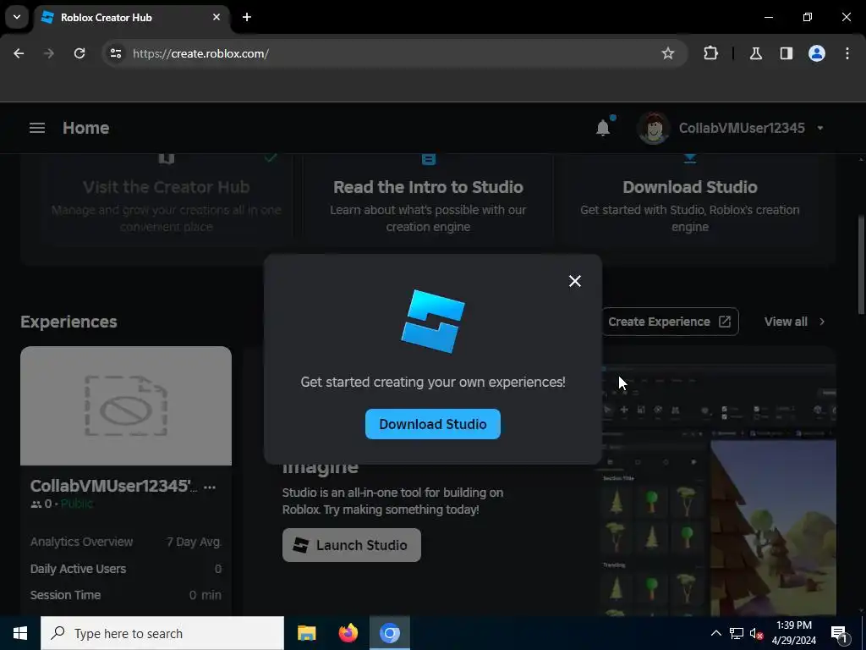
Task: Expand the CollabVMUser12345 account dropdown arrow
Action: 820,129
